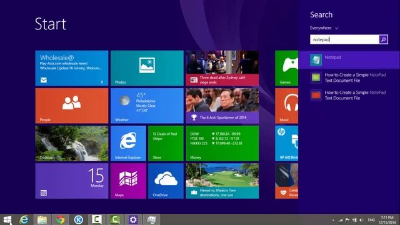Show hidden system tray icons arrow
Viewport: 400px width, 225px height.
pyautogui.click(x=333, y=220)
